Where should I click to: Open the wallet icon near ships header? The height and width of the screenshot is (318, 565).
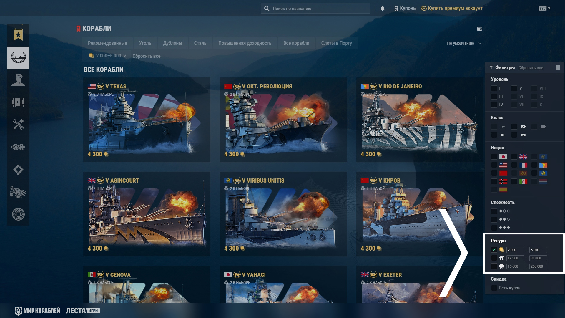(479, 29)
